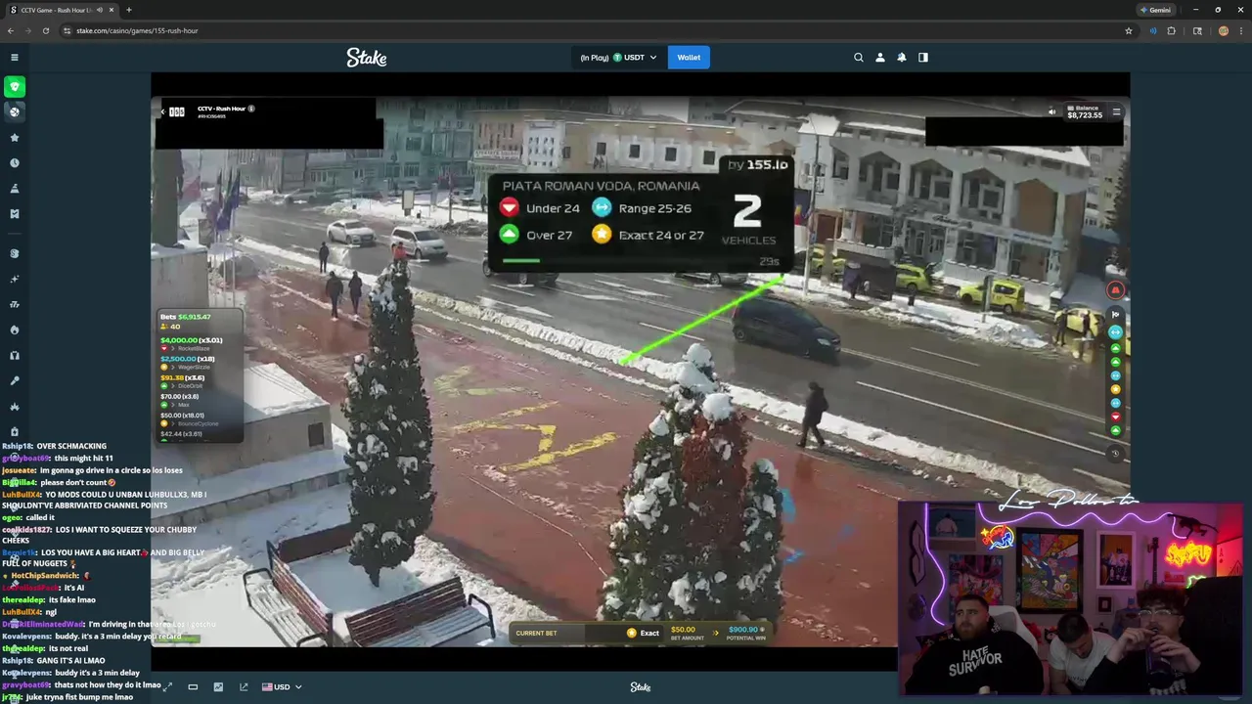Screen dimensions: 1252x704
Task: Click the in-game Balance $8,723.55 display
Action: 1085,112
